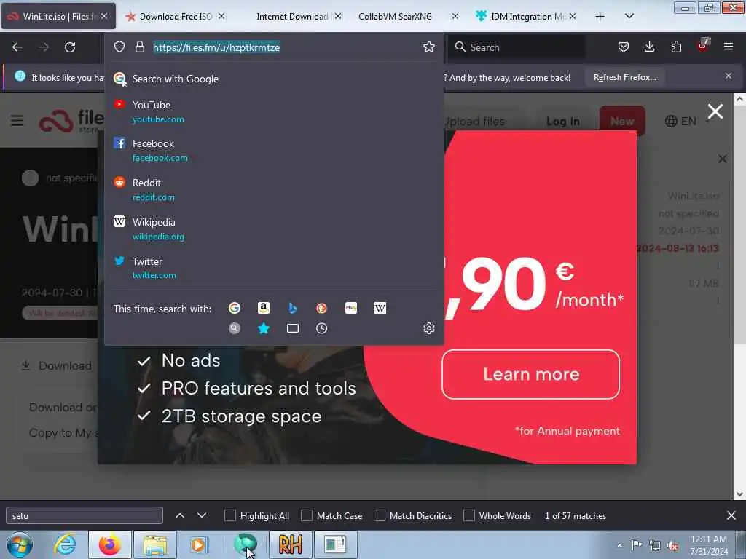Screen dimensions: 746x559
Task: Search this time with DuckDuckGo icon
Action: 321,308
